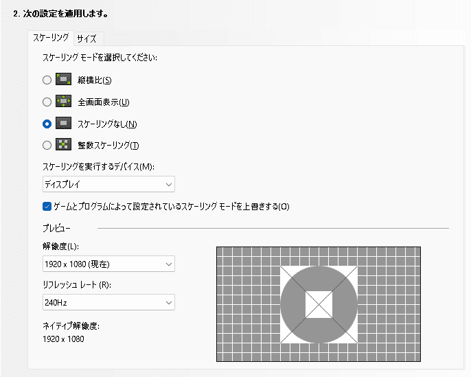The height and width of the screenshot is (377, 471).
Task: Select the 整数スケーリング(T) radio button
Action: pos(47,146)
